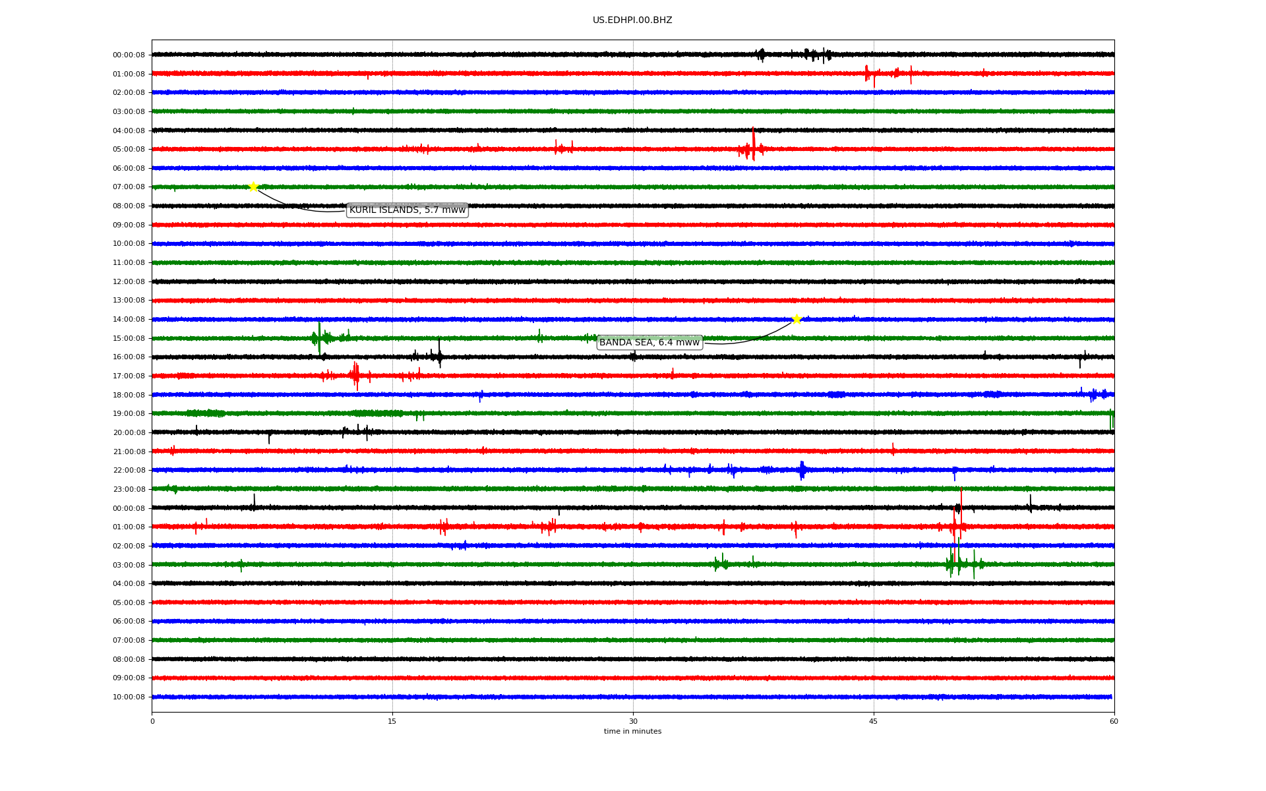Click the 0 minute x-axis tick label

tap(152, 721)
